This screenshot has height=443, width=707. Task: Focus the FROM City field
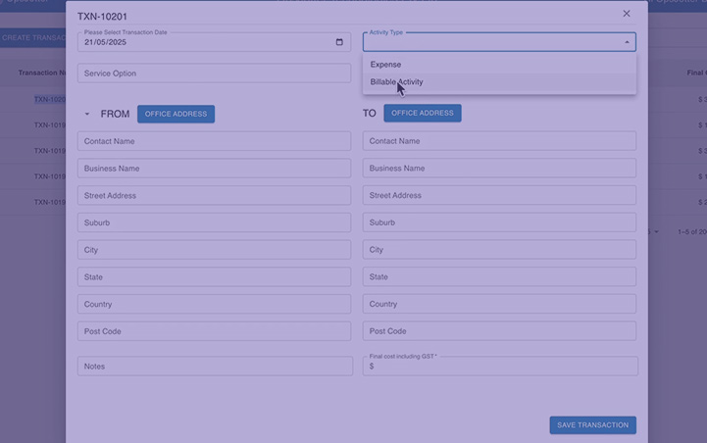pyautogui.click(x=214, y=250)
